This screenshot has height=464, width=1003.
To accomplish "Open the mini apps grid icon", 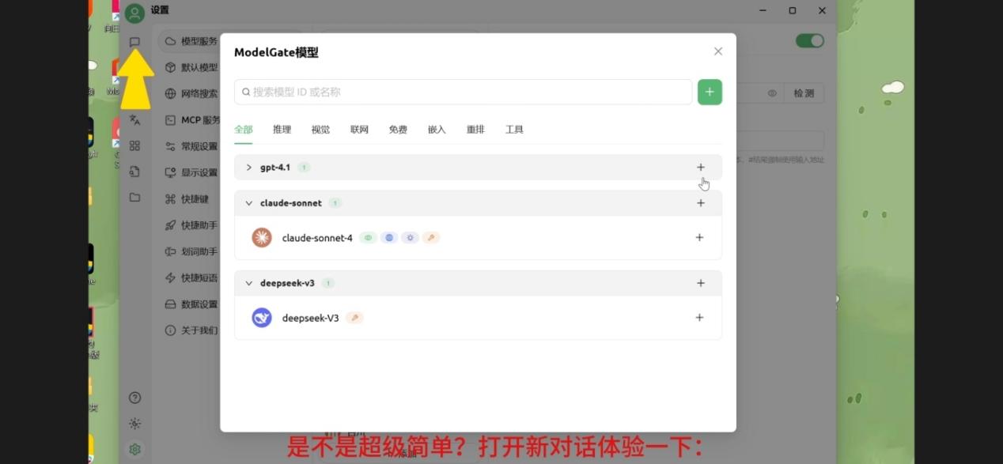I will click(x=134, y=145).
